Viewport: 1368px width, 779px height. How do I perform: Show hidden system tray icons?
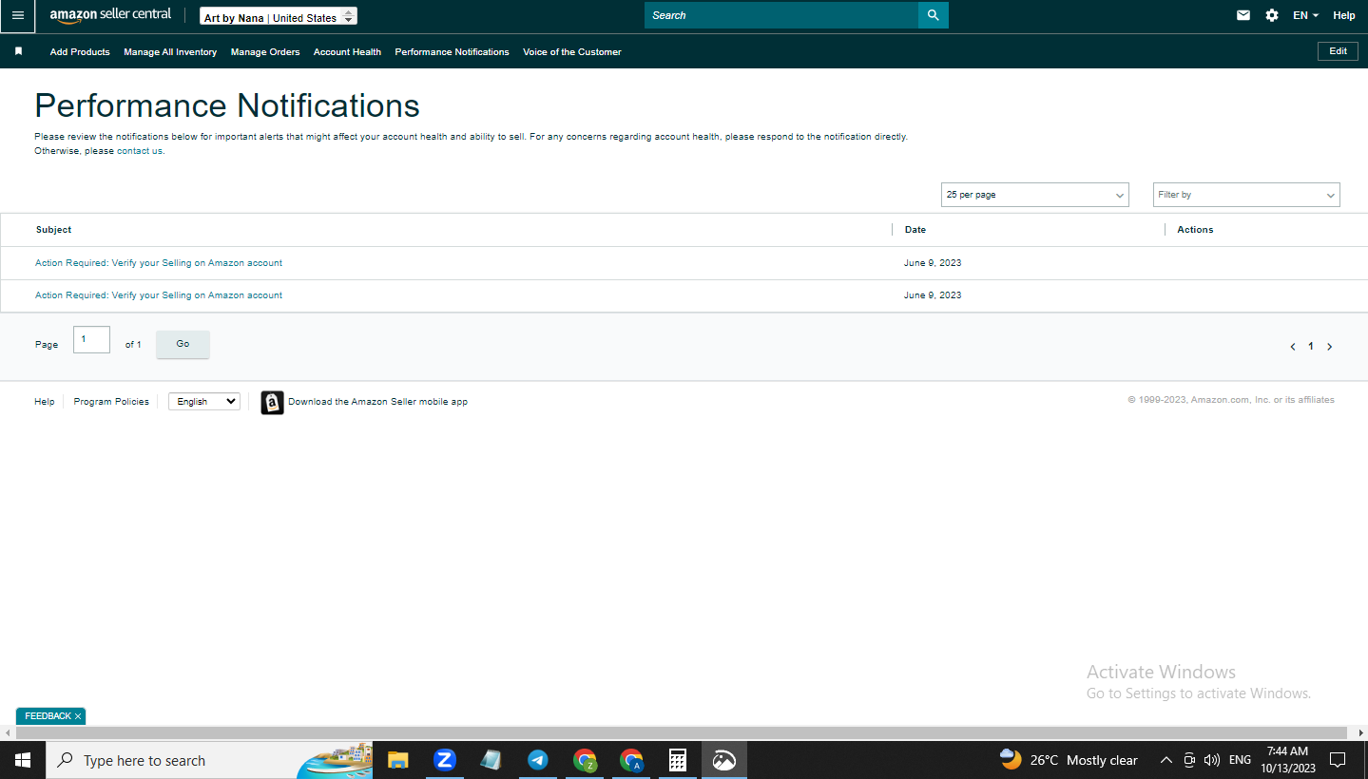(1166, 760)
